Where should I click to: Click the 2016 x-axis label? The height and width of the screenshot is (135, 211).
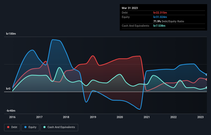click(12, 117)
